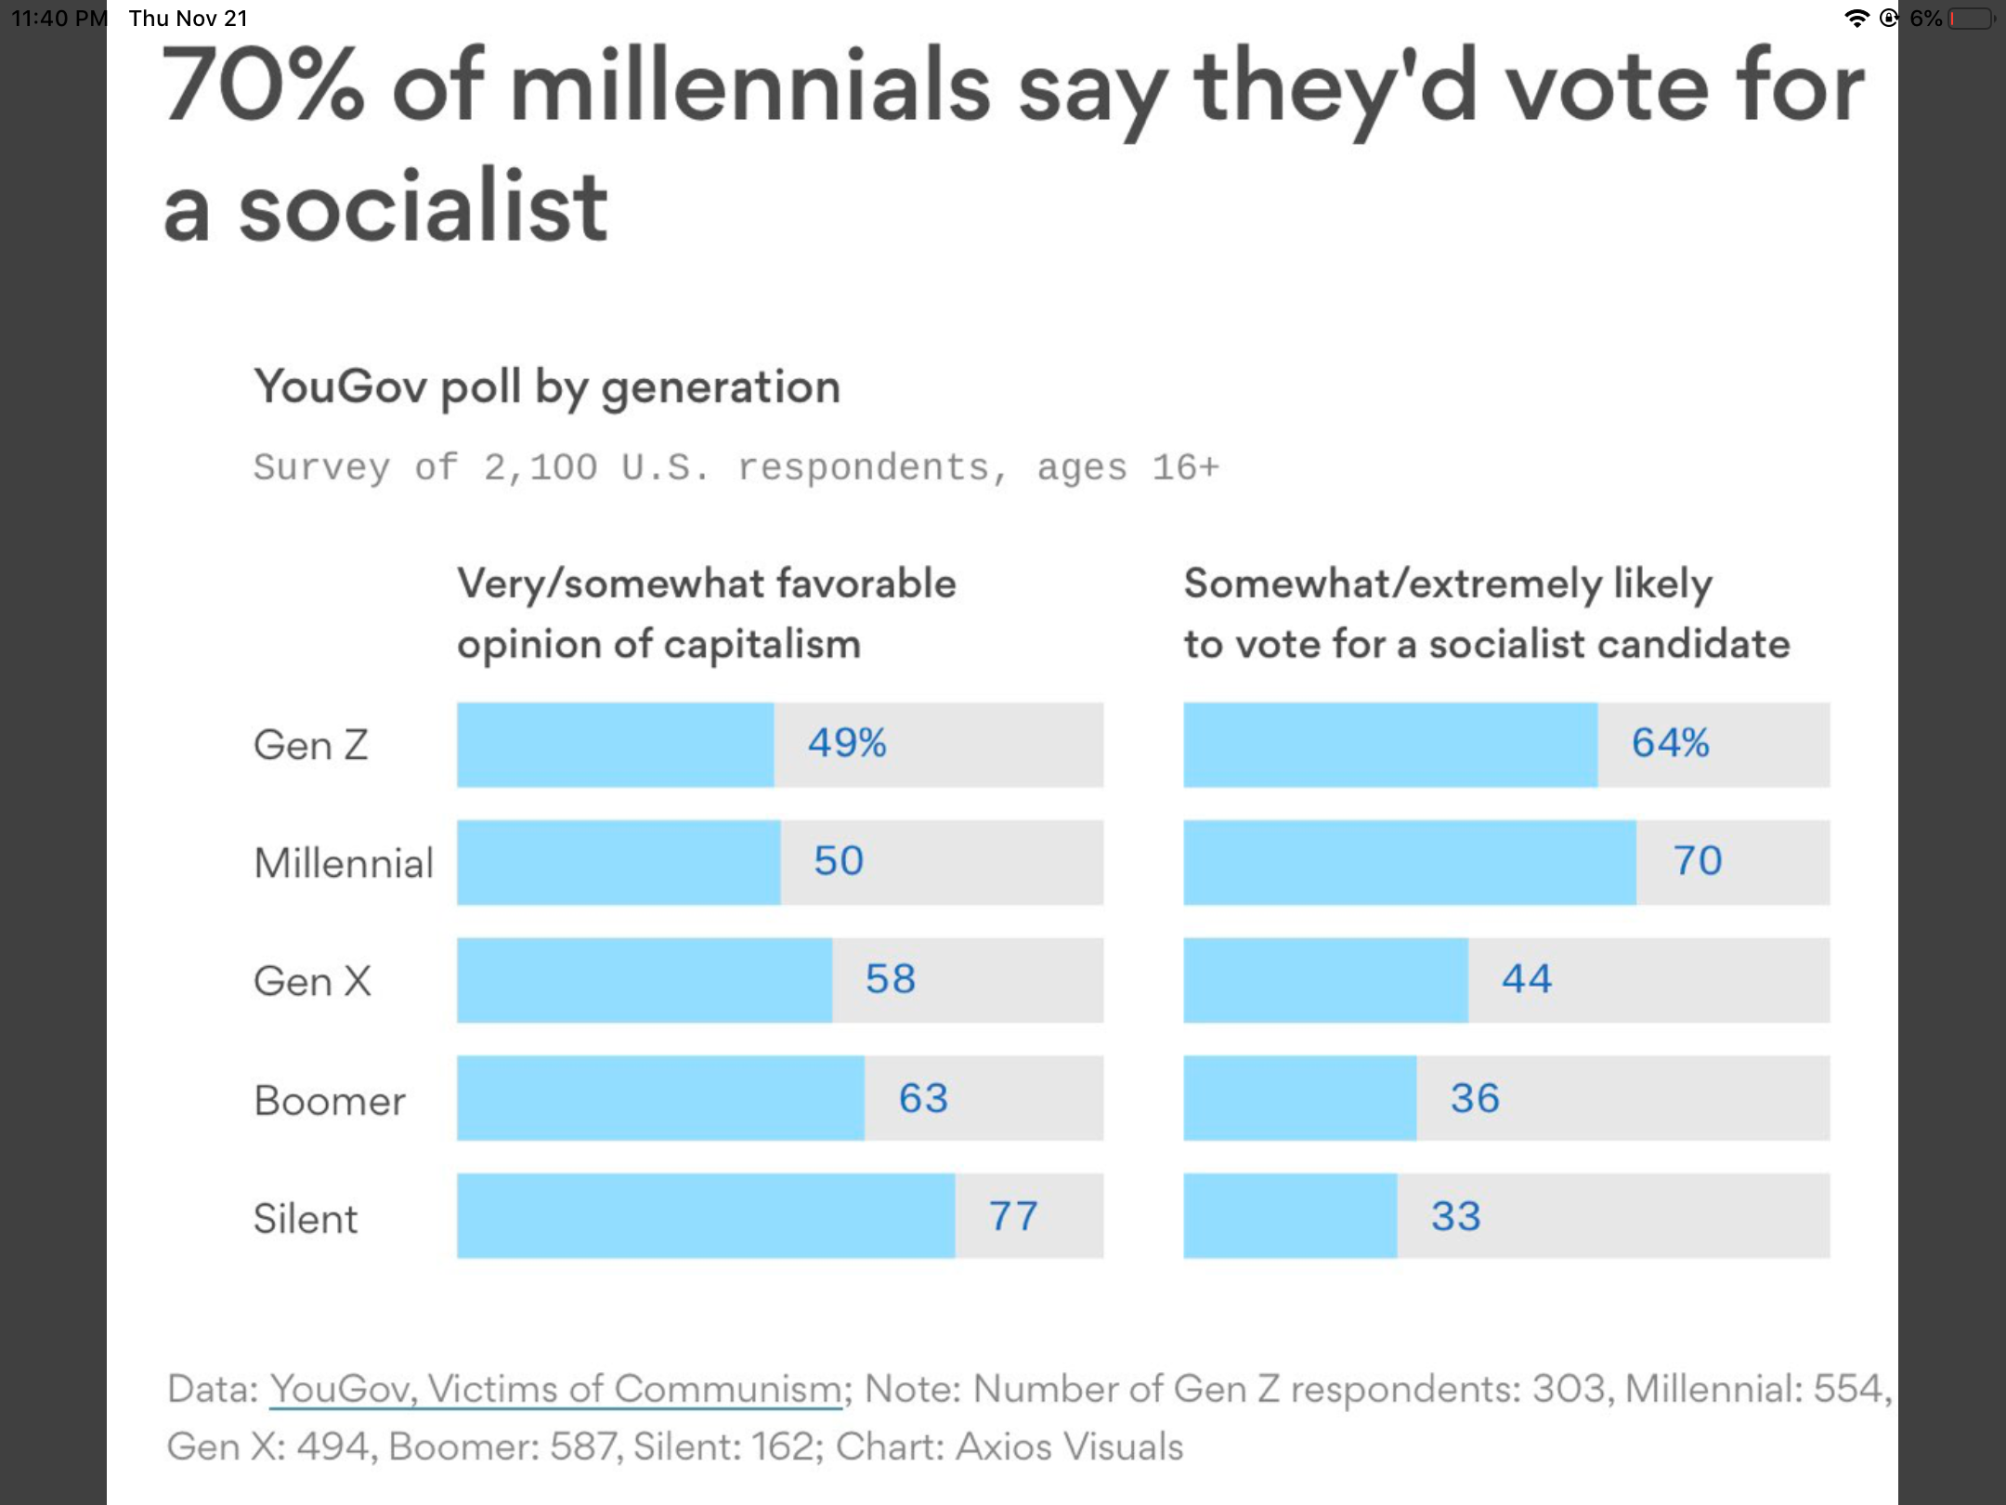This screenshot has width=2006, height=1505.
Task: Click the socialist candidate column heading
Action: [x=1486, y=613]
